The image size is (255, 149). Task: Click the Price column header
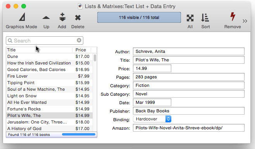(x=81, y=50)
